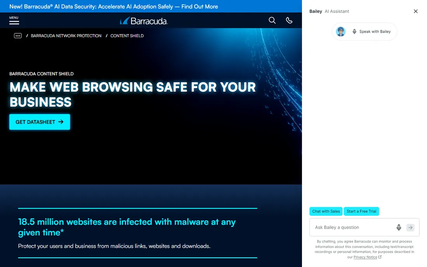Click the 'Bailey' name in panel header
Image resolution: width=427 pixels, height=267 pixels.
coord(316,11)
